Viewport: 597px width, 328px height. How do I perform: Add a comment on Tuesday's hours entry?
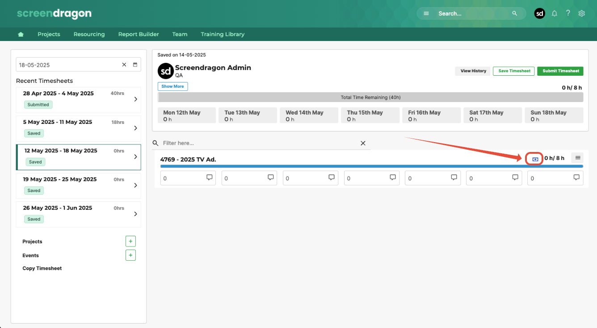coord(271,177)
